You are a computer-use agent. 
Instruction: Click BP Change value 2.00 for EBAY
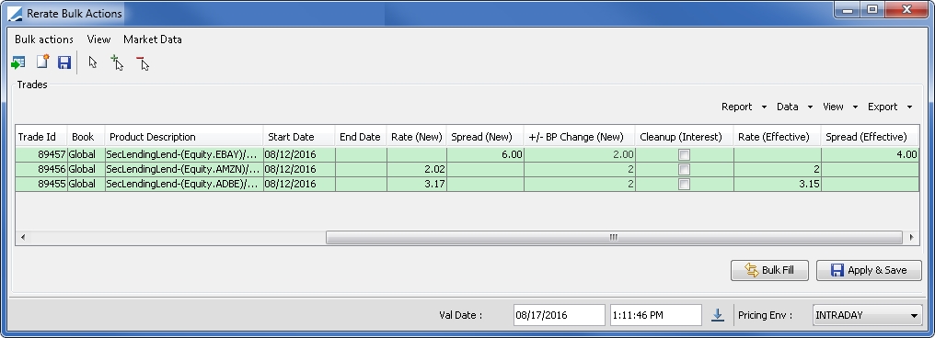pyautogui.click(x=580, y=154)
